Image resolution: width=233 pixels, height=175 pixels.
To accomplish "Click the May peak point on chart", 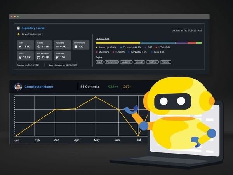I will (x=96, y=97).
